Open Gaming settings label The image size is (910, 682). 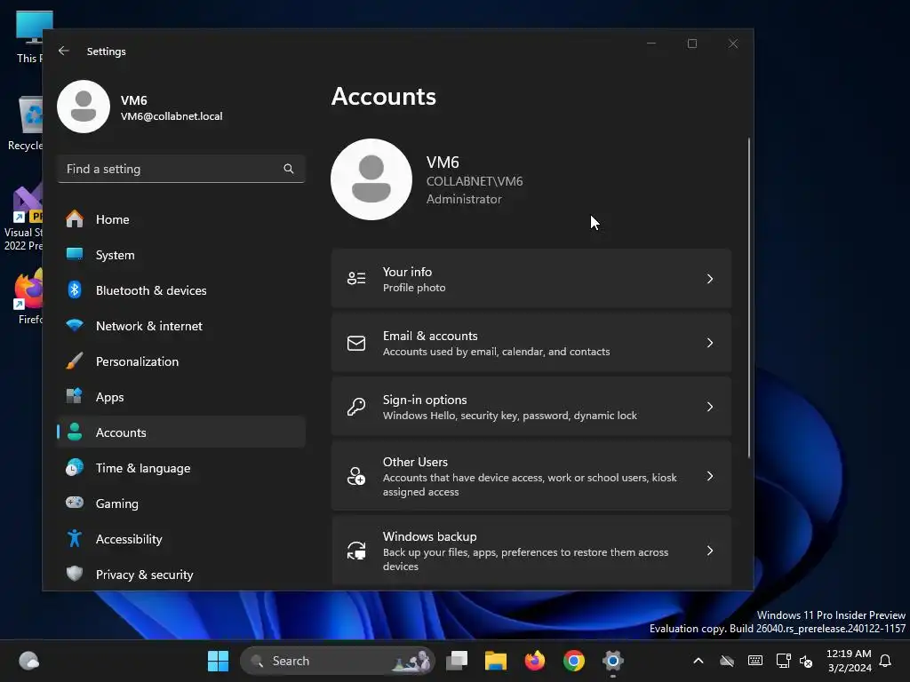(117, 504)
